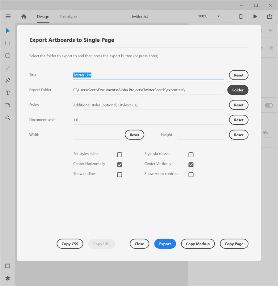Select the arrow Selection tool
This screenshot has width=278, height=286.
point(8,31)
